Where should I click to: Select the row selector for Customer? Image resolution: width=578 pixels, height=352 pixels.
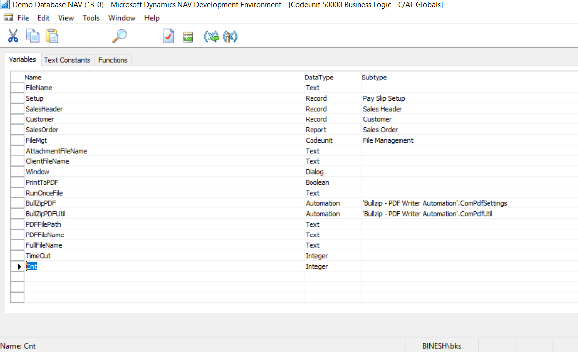17,119
